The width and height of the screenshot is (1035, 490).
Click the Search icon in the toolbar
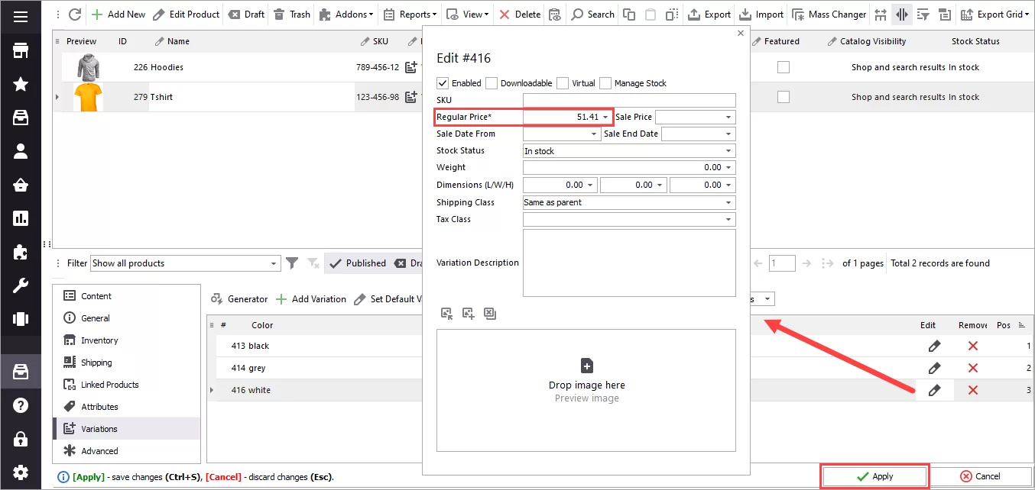click(x=592, y=14)
